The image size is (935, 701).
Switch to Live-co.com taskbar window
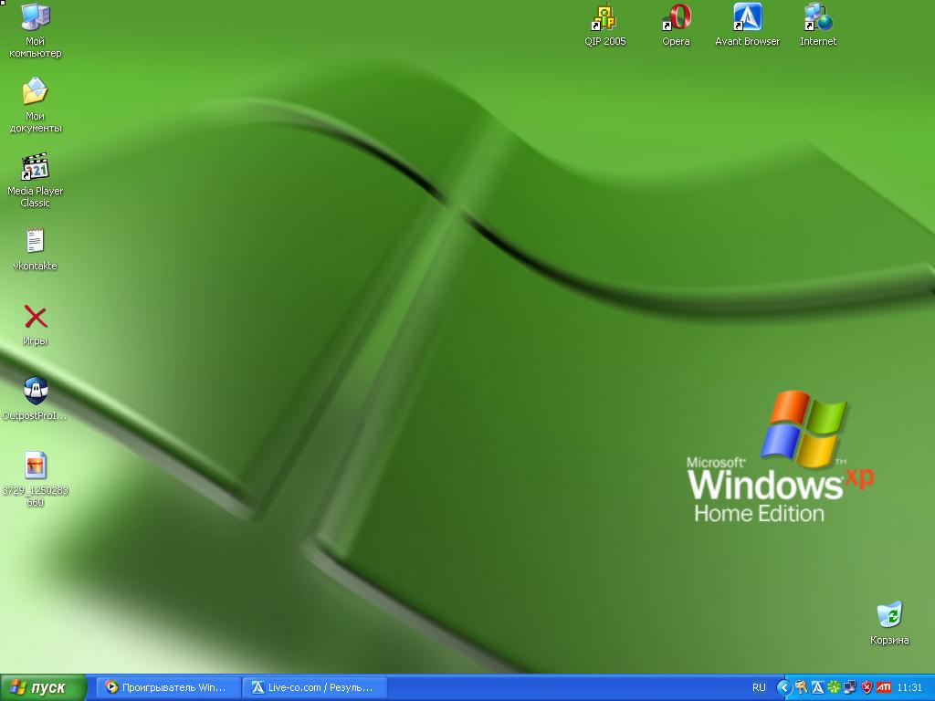pos(314,687)
